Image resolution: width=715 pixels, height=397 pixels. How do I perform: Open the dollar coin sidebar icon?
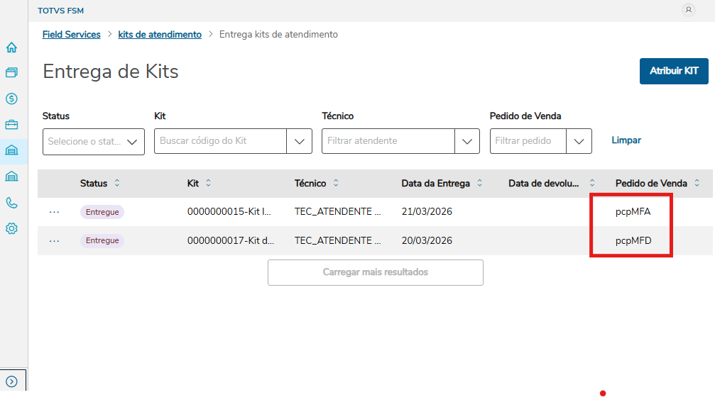pos(11,99)
